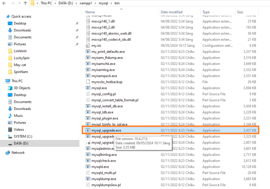Expand the chevron after DATA (D:) in address bar

pyautogui.click(x=76, y=3)
